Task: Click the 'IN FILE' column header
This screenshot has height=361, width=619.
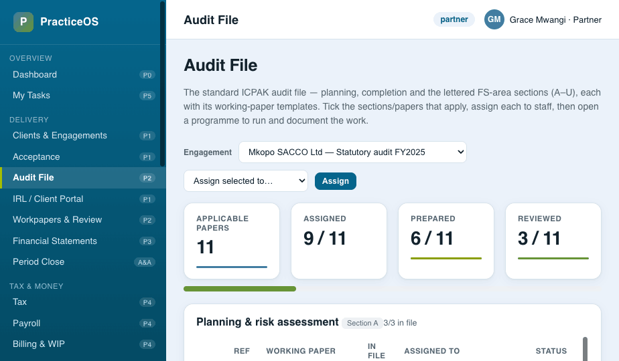Action: (376, 351)
